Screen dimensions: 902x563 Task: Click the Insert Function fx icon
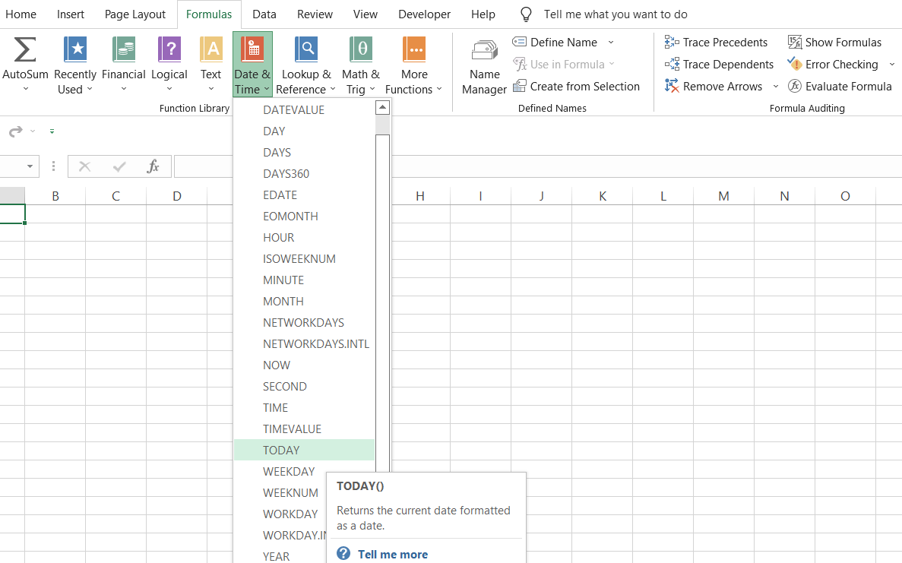[x=153, y=166]
